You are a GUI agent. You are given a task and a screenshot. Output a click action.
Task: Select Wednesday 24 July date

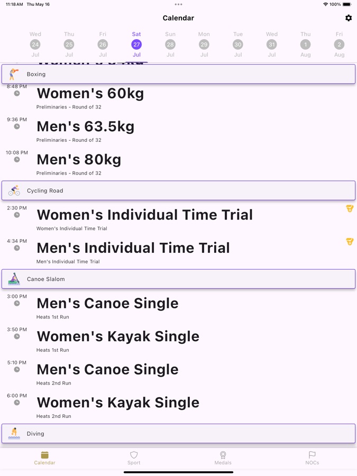coord(35,44)
